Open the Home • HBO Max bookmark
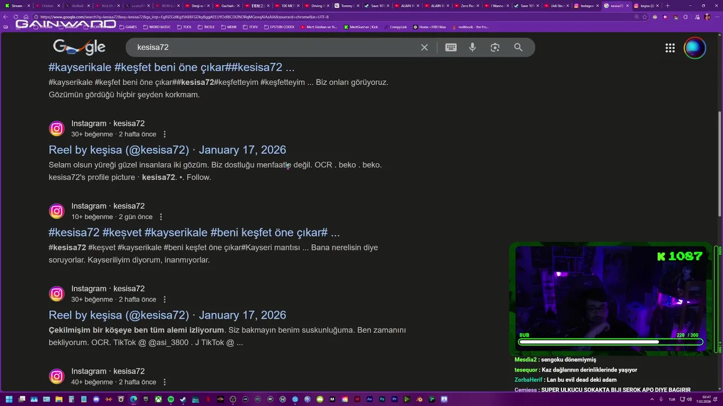The image size is (723, 406). (429, 27)
